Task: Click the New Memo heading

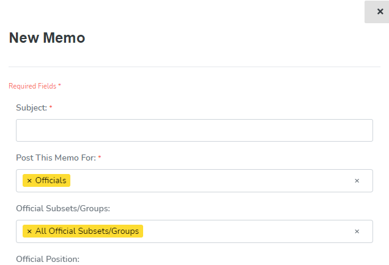Action: (46, 38)
